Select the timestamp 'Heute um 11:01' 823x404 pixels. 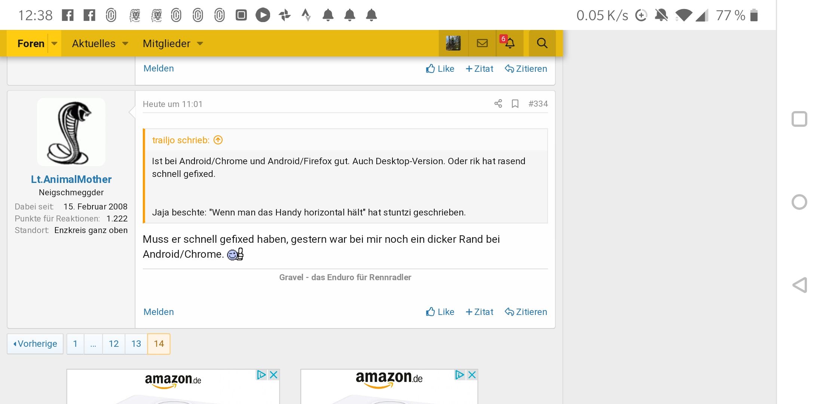point(172,104)
